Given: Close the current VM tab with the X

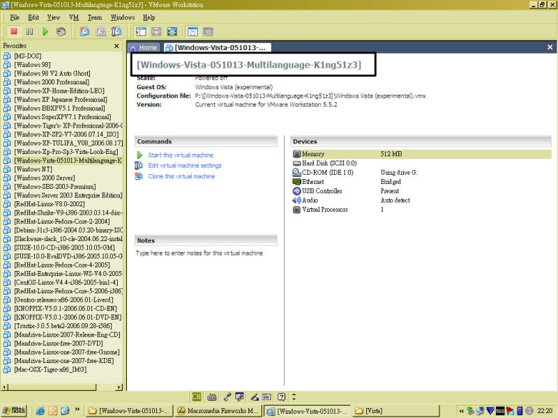Looking at the screenshot, I should (550, 47).
